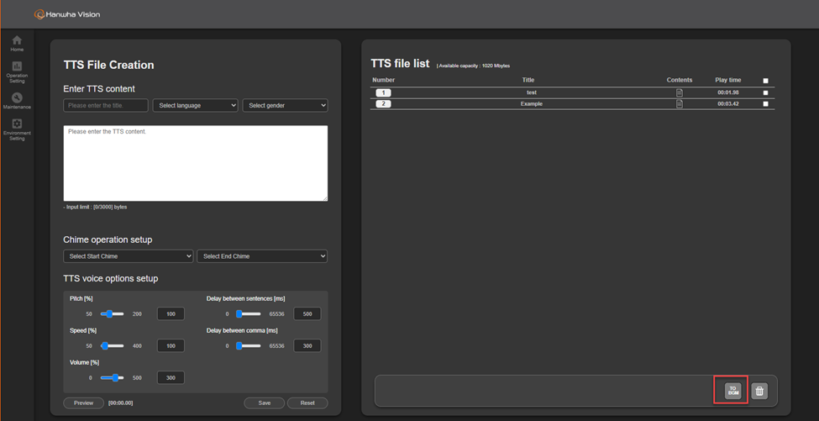The image size is (819, 421).
Task: Click the Reset button
Action: [307, 403]
